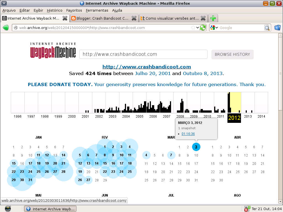Open the Ajuda menu
The image size is (283, 212).
[x=117, y=10]
